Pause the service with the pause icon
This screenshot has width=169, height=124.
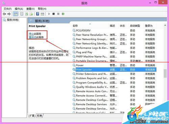pyautogui.click(x=58, y=14)
